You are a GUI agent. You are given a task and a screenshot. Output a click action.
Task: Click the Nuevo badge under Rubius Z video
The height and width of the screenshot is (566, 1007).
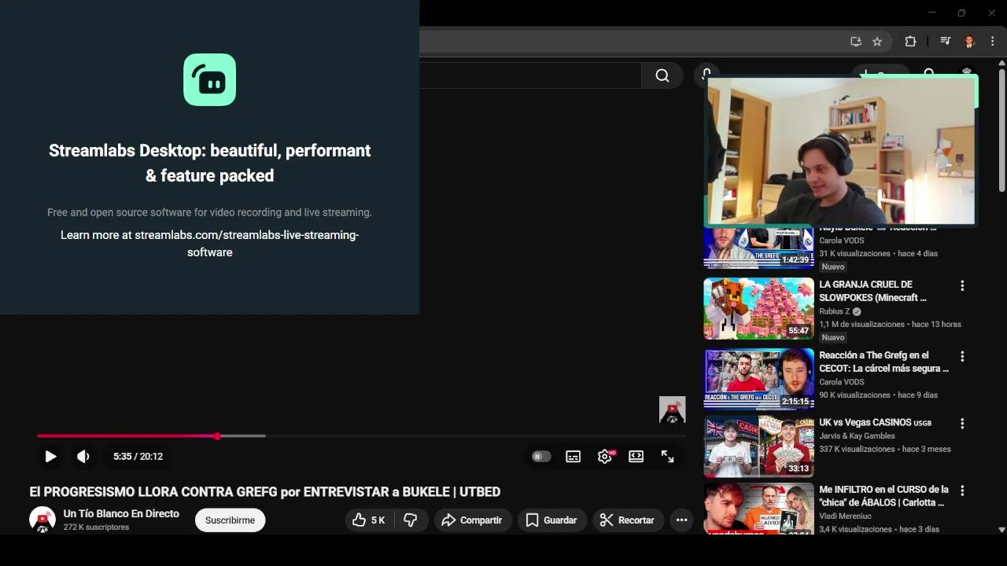[x=832, y=337]
